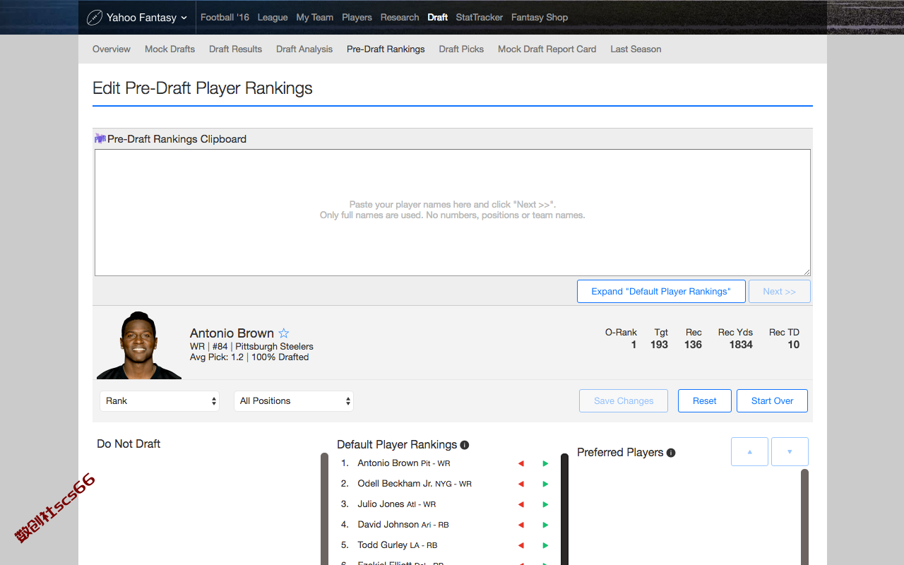
Task: Click green right arrow for Julio Jones
Action: 545,504
